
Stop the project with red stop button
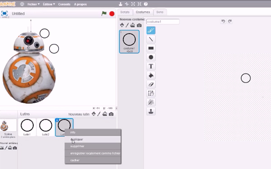pos(112,14)
